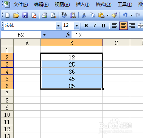Screen dimensions: 143x138
Task: Click the New blank workbook icon
Action: 8,15
